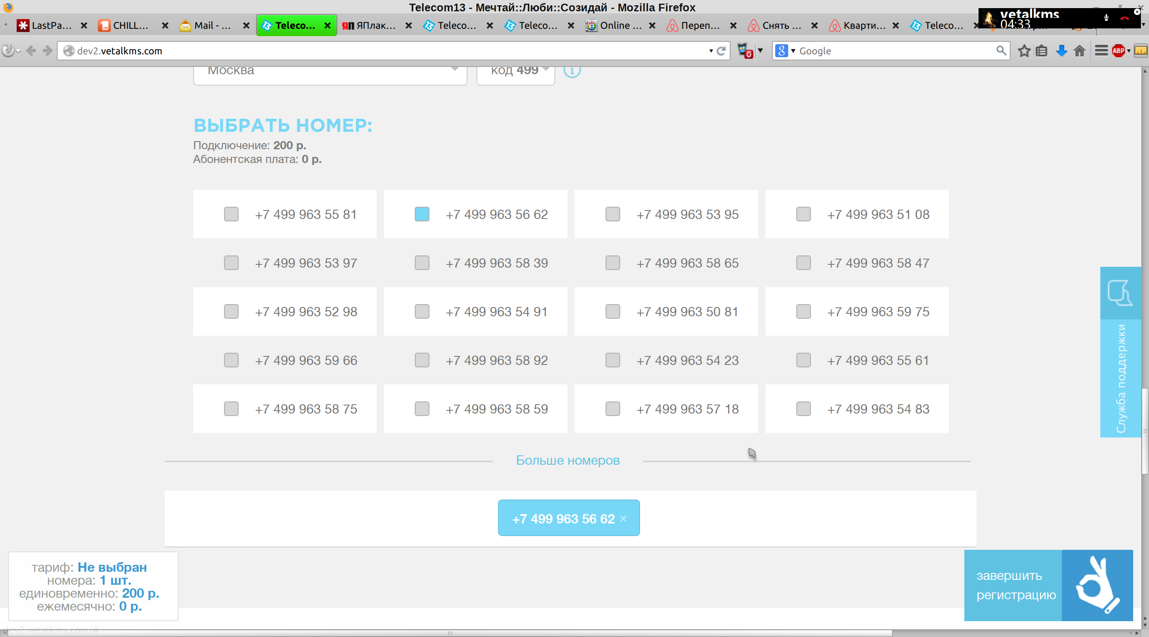Check the box for +7 499 963 57 18
1149x637 pixels.
(613, 409)
